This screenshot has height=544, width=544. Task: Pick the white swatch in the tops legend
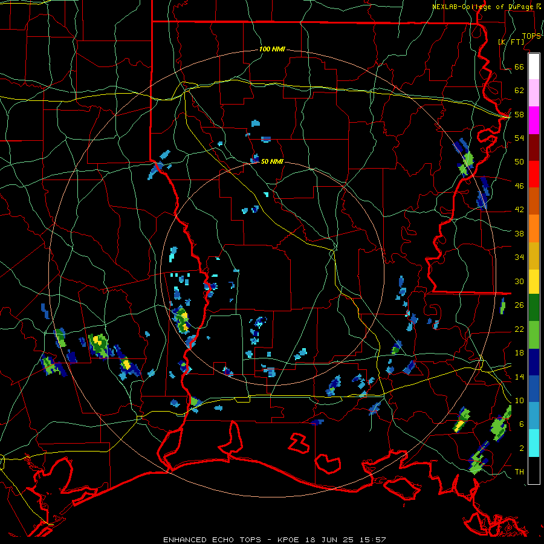534,66
